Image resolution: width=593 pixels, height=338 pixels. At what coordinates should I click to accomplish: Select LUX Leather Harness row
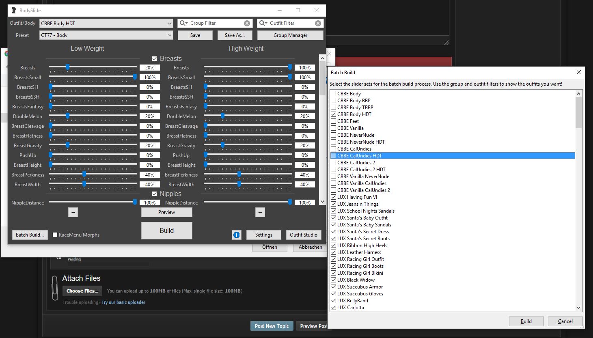(452, 252)
